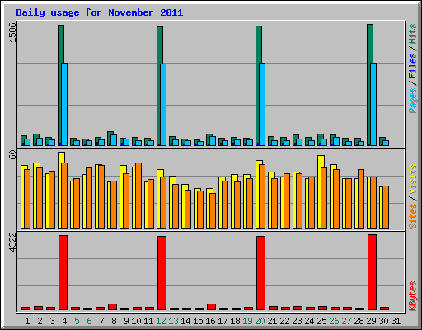This screenshot has width=422, height=330.
Task: Select the orange sites bar for day 10
Action: [138, 196]
